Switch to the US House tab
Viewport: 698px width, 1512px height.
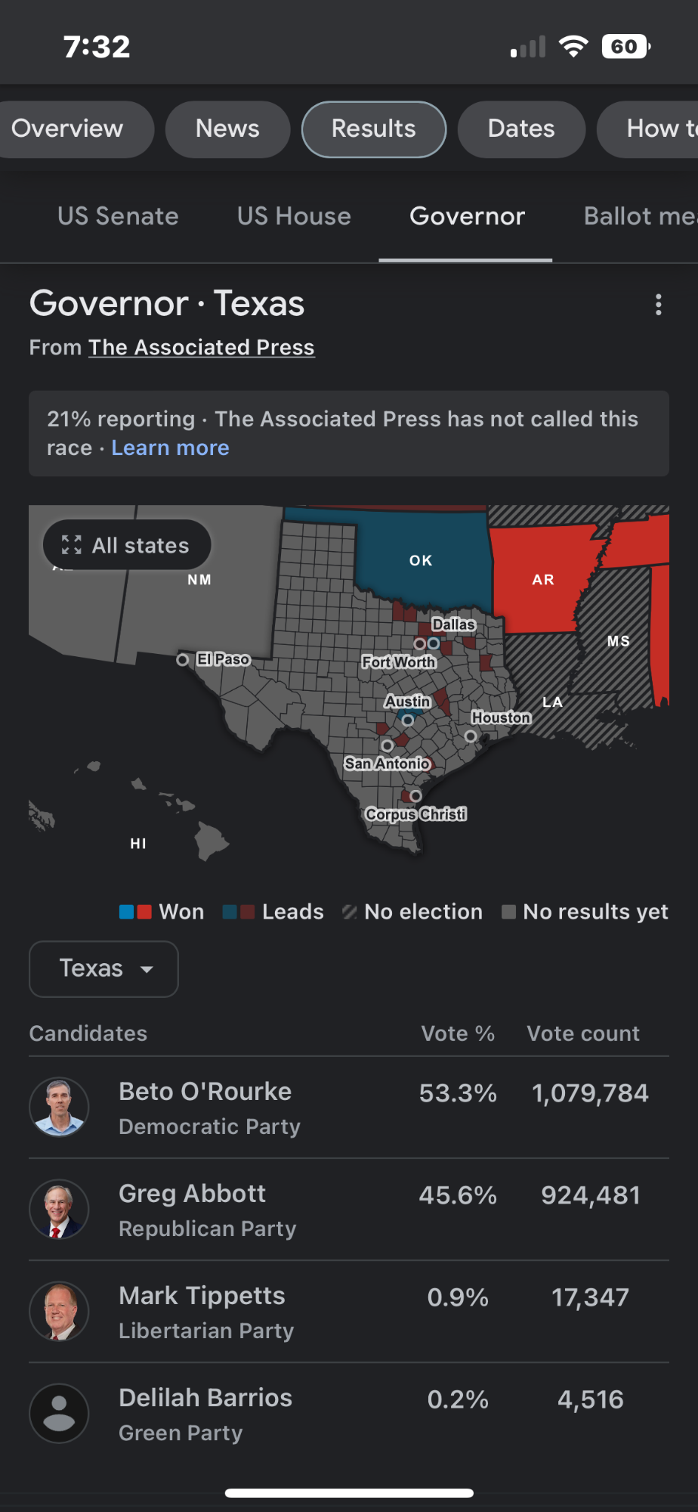294,216
